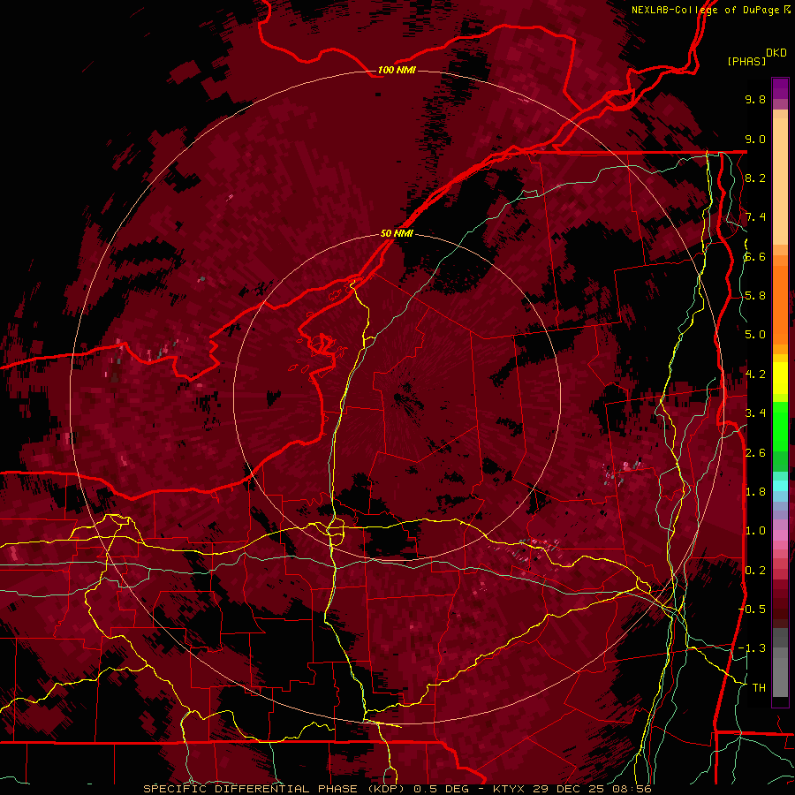Click the pink color bar segment

click(780, 536)
